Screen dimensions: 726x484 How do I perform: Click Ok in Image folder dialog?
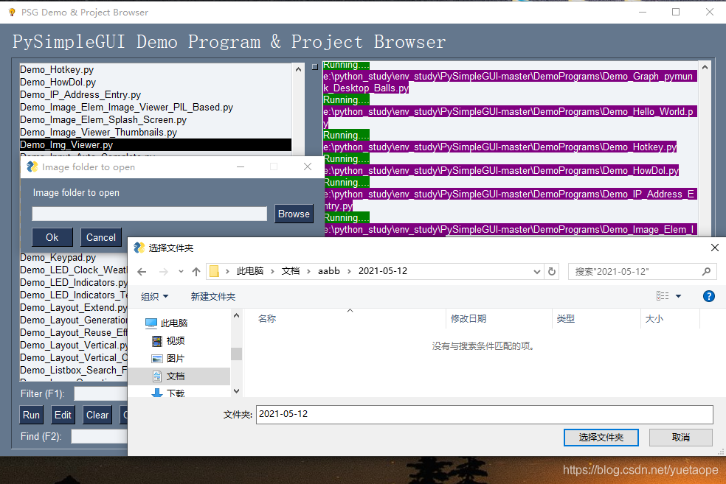pos(52,238)
